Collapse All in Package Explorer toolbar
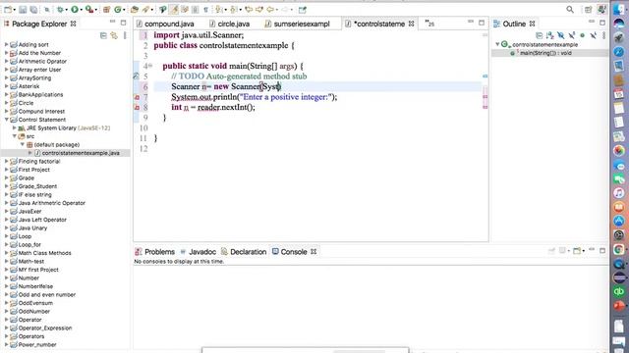The image size is (629, 353). 103,35
